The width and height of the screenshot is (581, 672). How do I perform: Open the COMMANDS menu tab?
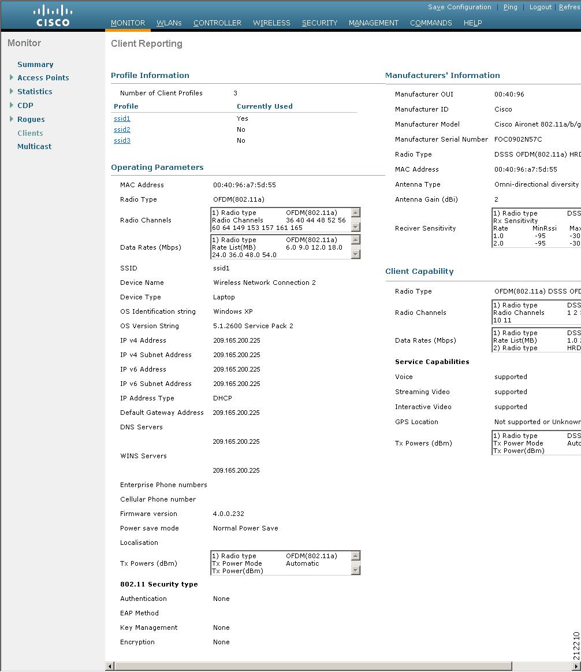[431, 23]
